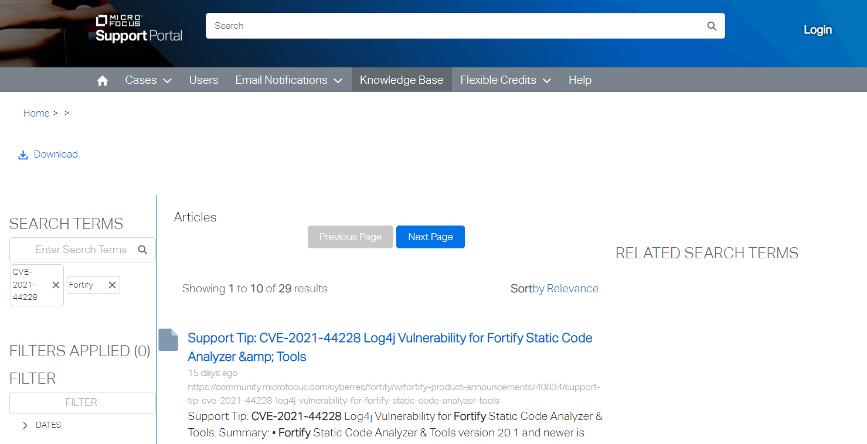Viewport: 867px width, 444px height.
Task: Click 'Showing 1 to 10 of 29 results'
Action: (x=255, y=289)
